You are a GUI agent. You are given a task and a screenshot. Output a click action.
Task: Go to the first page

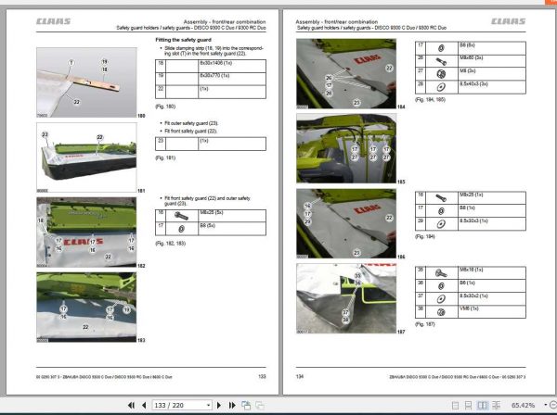tap(131, 405)
